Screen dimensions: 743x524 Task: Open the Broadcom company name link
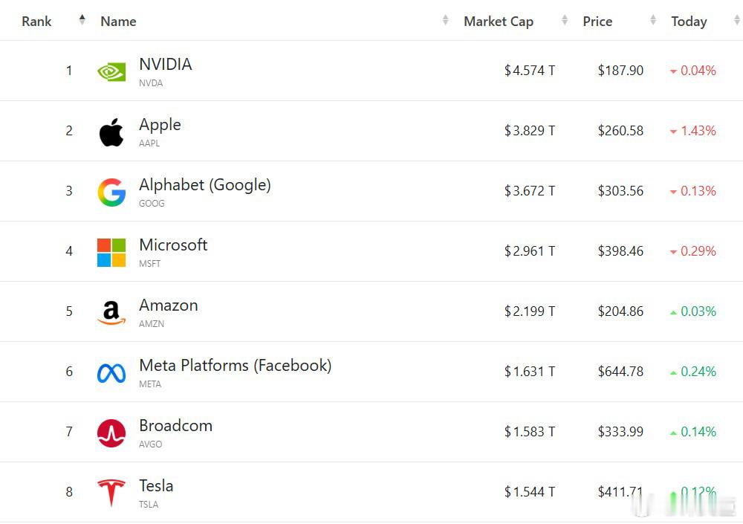(176, 426)
